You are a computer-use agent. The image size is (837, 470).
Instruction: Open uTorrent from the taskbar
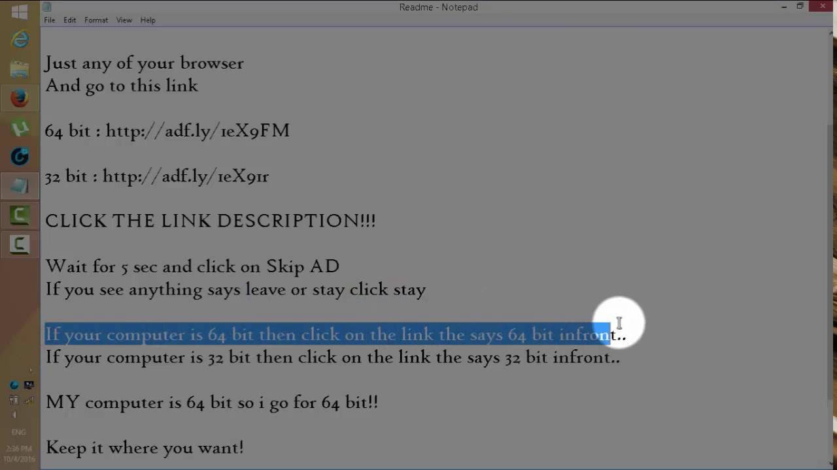pyautogui.click(x=20, y=127)
